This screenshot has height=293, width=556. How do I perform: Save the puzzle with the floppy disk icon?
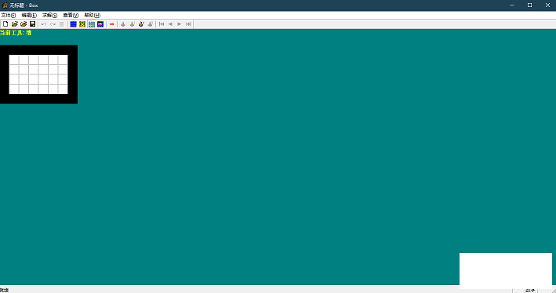(32, 24)
